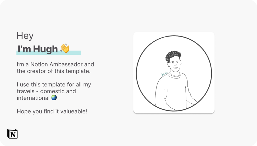Select "the creator of this template." line
Image resolution: width=257 pixels, height=146 pixels.
(x=53, y=71)
